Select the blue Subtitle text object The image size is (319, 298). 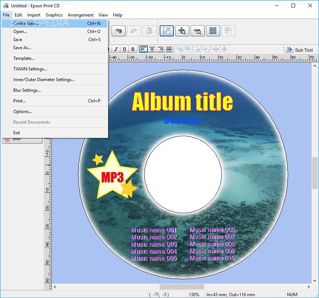click(182, 120)
